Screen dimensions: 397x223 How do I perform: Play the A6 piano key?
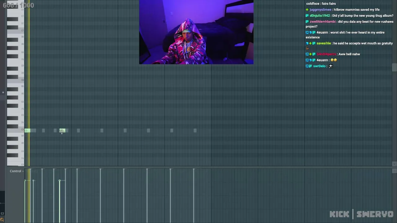[20, 44]
